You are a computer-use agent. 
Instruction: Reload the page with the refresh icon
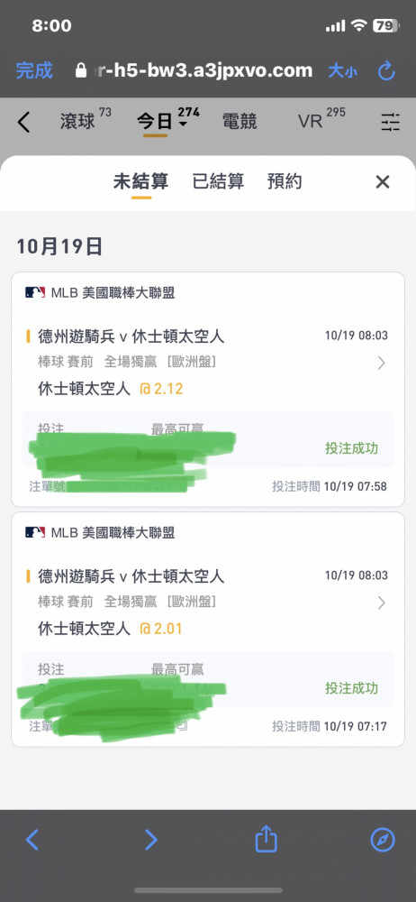386,70
